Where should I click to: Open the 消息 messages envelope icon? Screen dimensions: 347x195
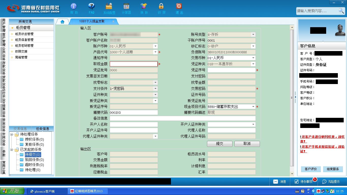click(276, 182)
